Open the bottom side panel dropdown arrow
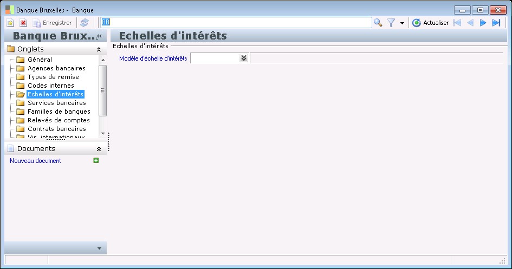The width and height of the screenshot is (512, 269). pos(99,248)
